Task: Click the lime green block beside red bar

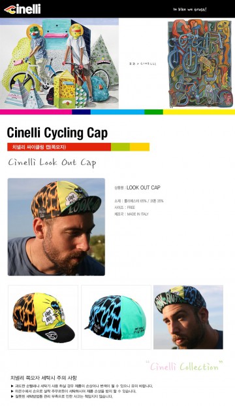Action: (x=120, y=147)
